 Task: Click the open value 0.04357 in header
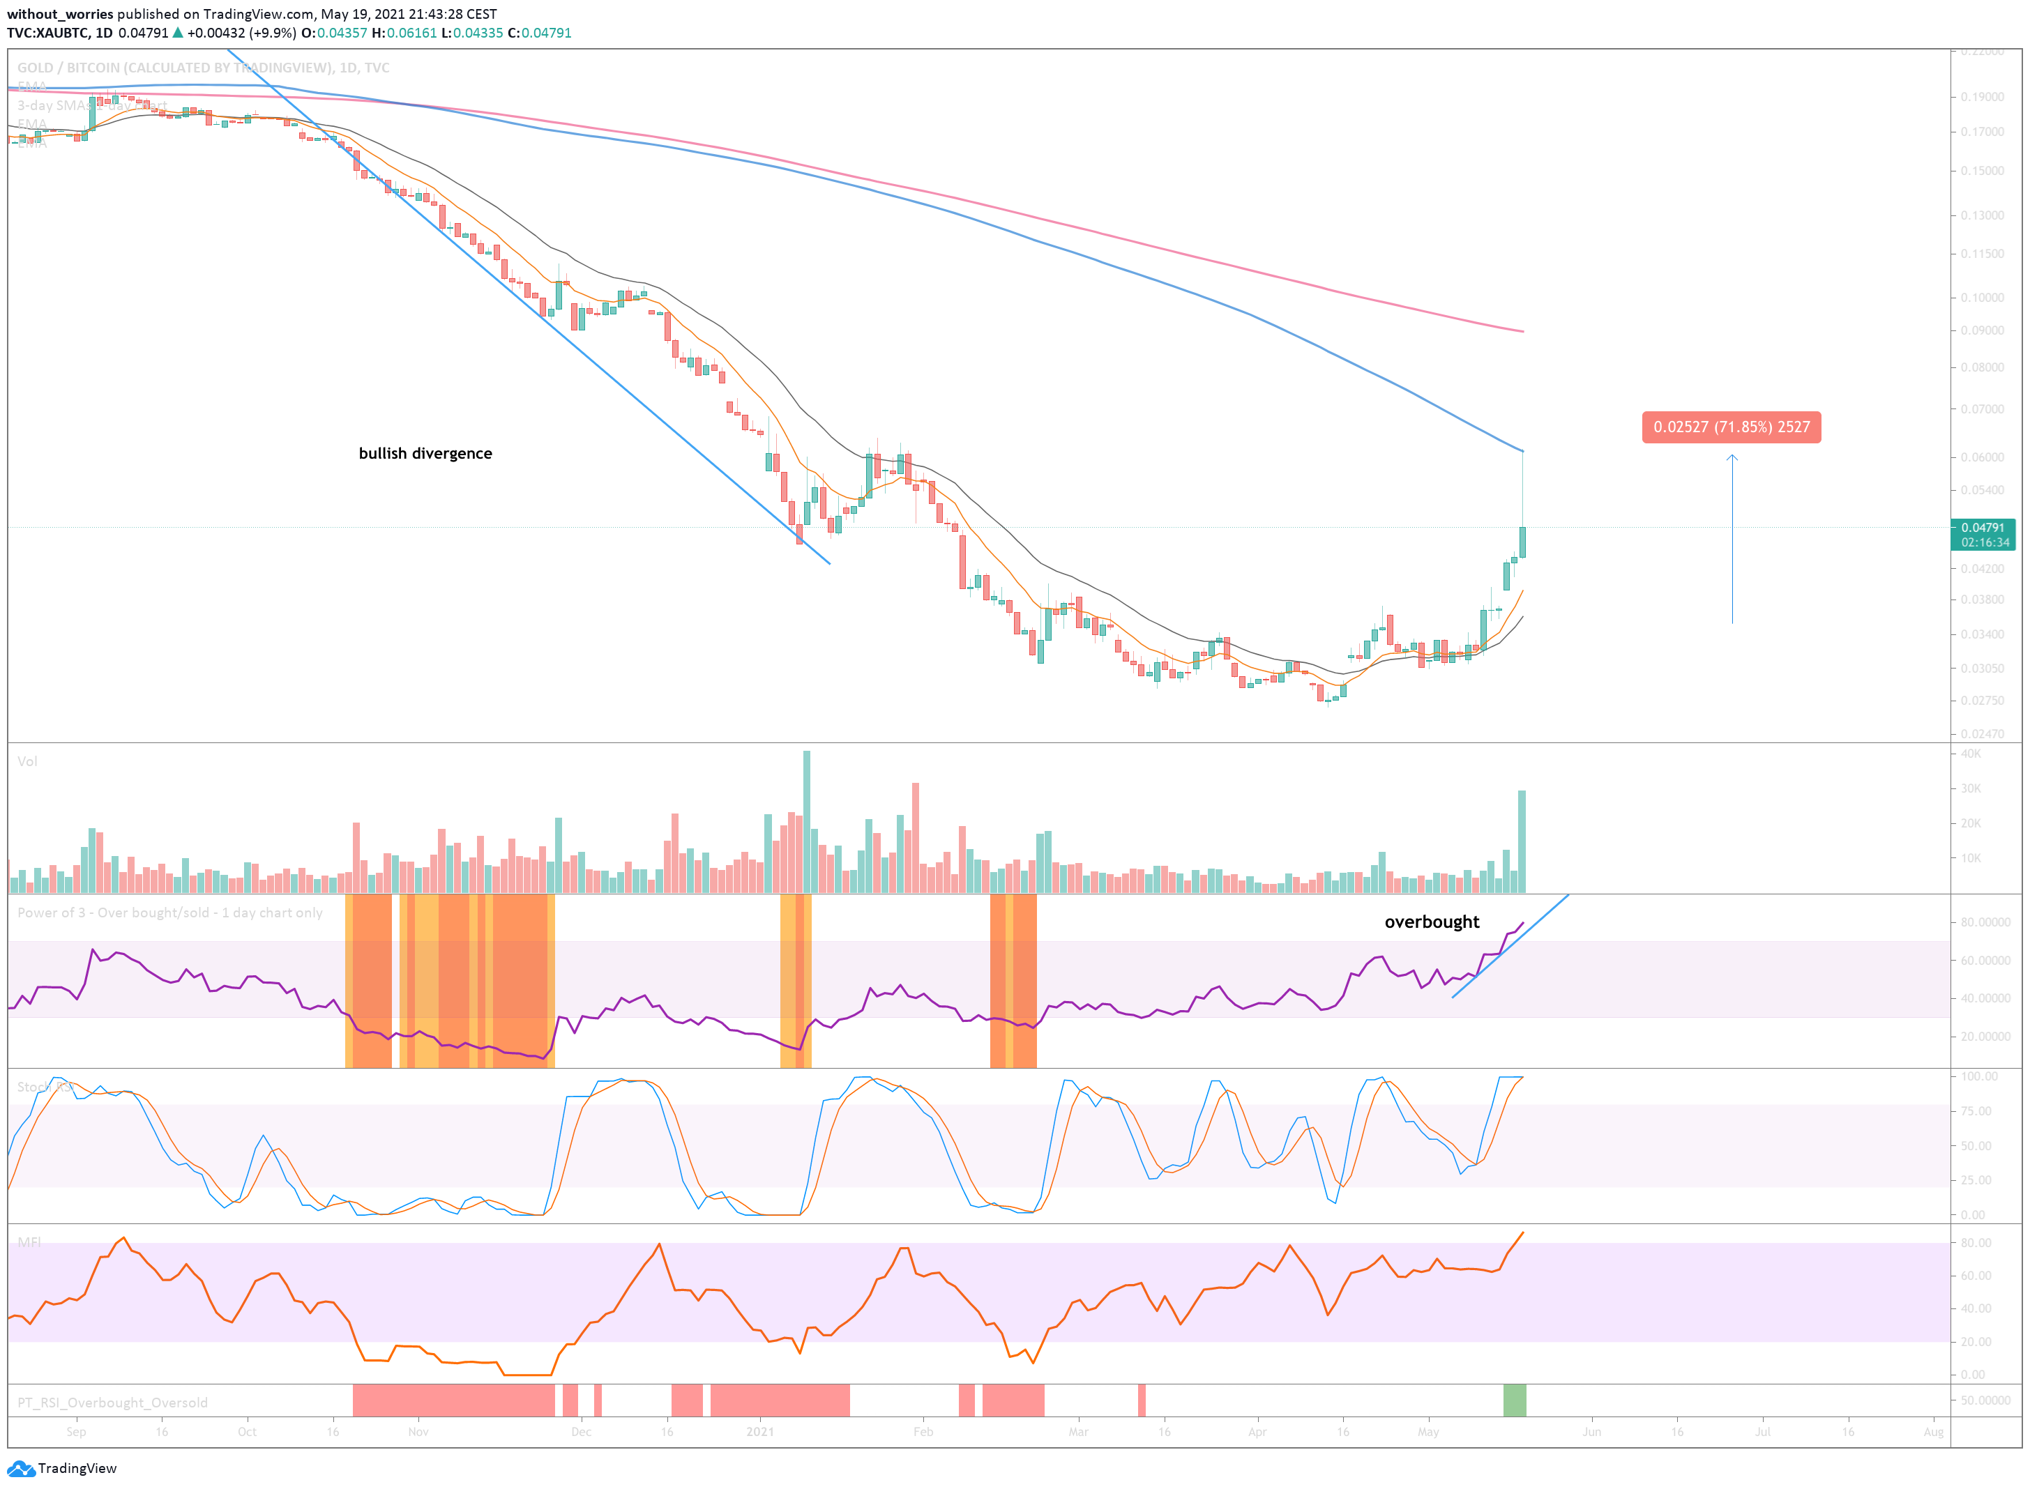tap(342, 33)
